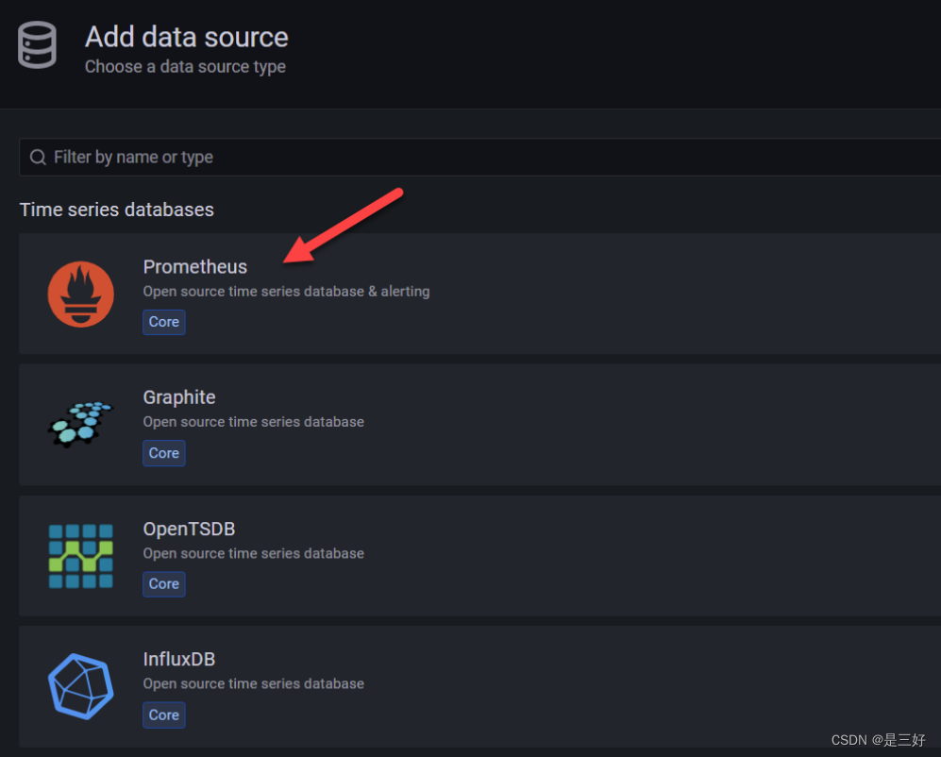This screenshot has height=757, width=941.
Task: Click the Core badge under InfluxDB
Action: click(x=164, y=715)
